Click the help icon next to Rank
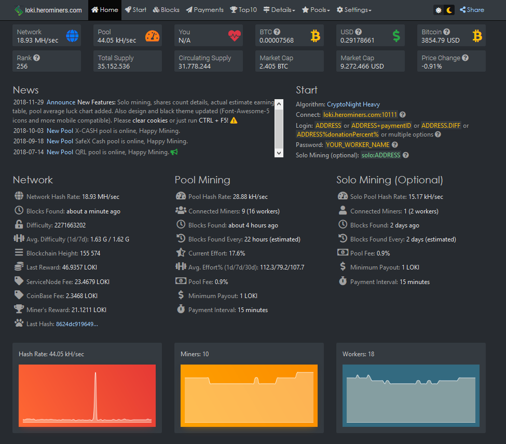This screenshot has height=444, width=506. (x=37, y=58)
